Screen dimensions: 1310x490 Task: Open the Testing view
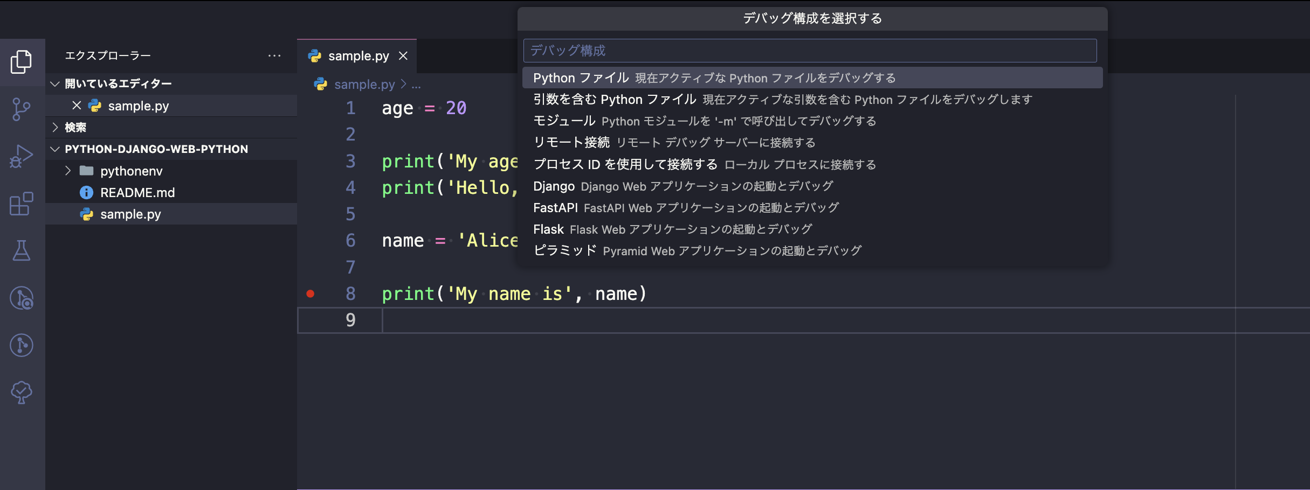pyautogui.click(x=22, y=250)
